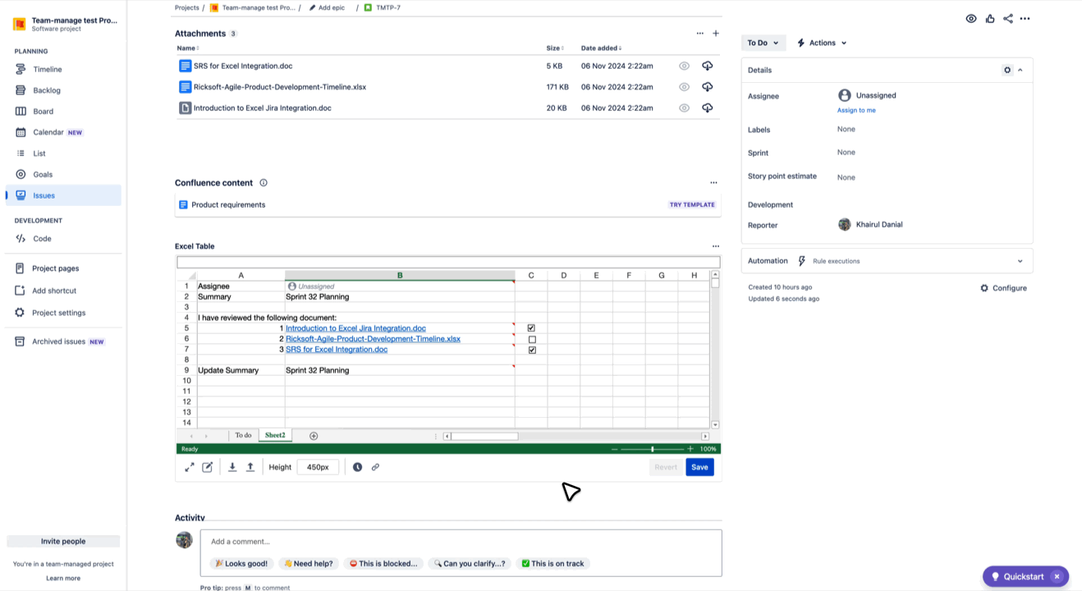Collapse the Details panel with its chevron
Image resolution: width=1082 pixels, height=591 pixels.
1020,70
